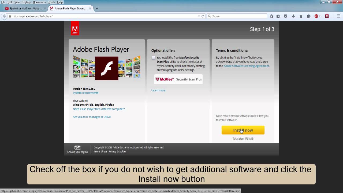
Task: Open a new tab with plus button
Action: tap(97, 8)
